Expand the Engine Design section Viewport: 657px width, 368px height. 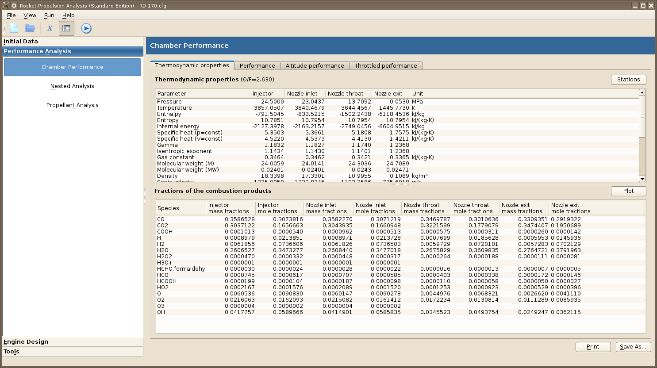[x=73, y=342]
